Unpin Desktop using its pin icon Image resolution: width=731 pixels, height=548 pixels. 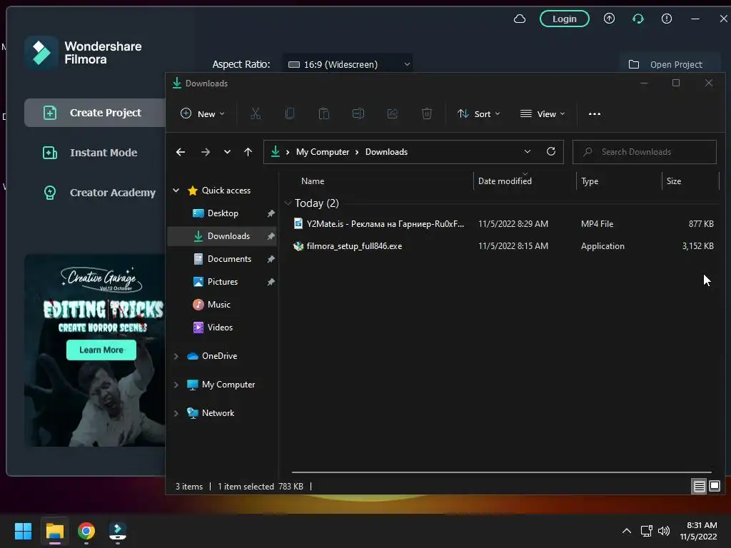point(271,213)
